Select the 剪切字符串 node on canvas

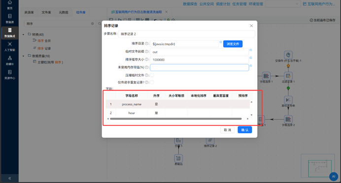[288, 100]
